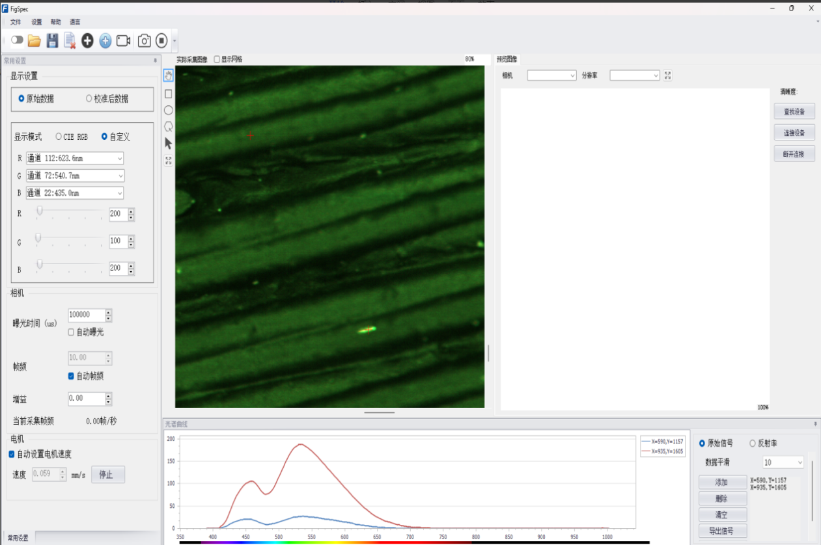
Task: Click the 查找设备 button
Action: pos(794,112)
